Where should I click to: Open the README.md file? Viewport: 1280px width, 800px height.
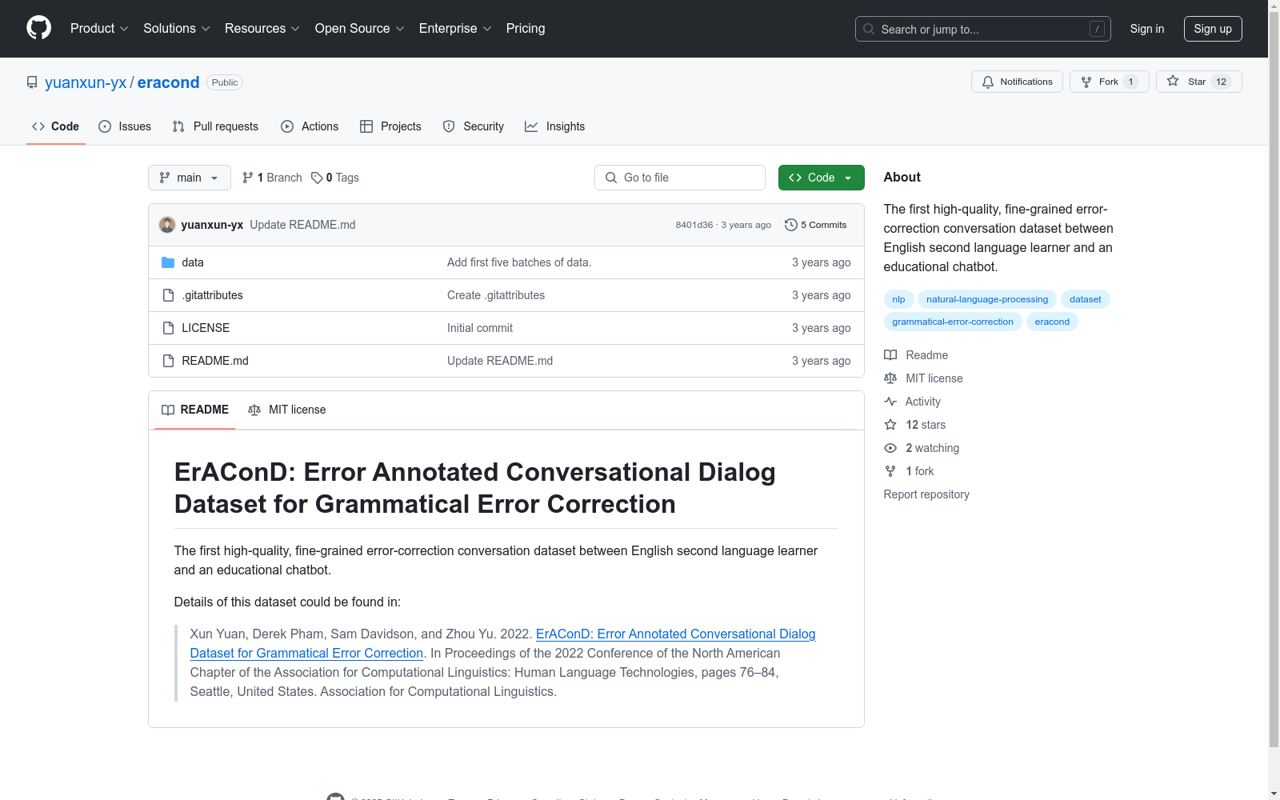(x=215, y=361)
